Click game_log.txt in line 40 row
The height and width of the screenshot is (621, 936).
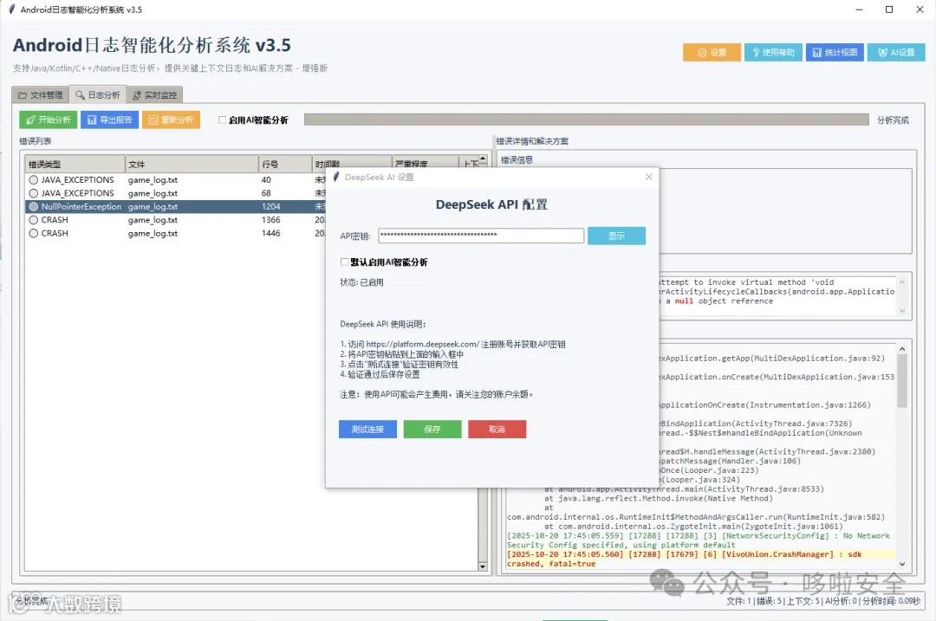[x=153, y=179]
